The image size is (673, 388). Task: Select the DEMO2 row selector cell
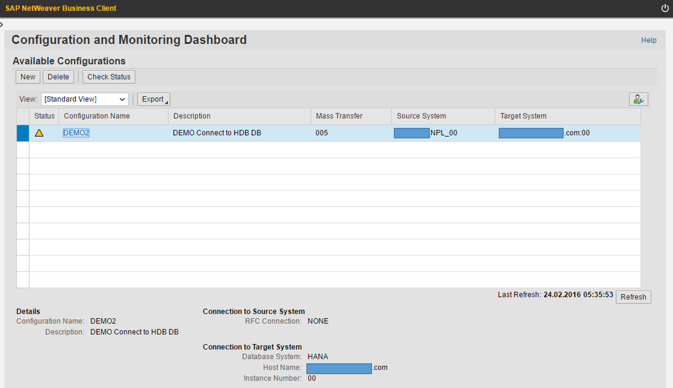(x=22, y=133)
